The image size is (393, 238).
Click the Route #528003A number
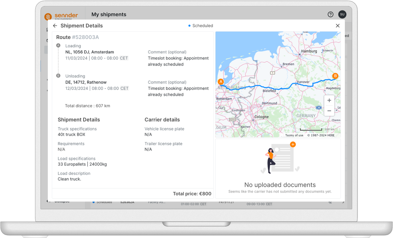pyautogui.click(x=85, y=37)
